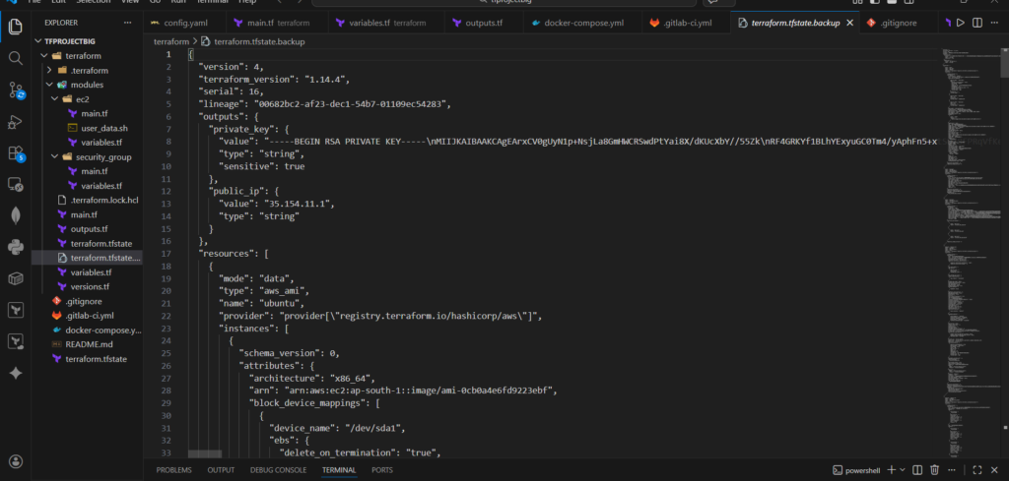The width and height of the screenshot is (1009, 481).
Task: Open the Extensions view
Action: [x=16, y=153]
